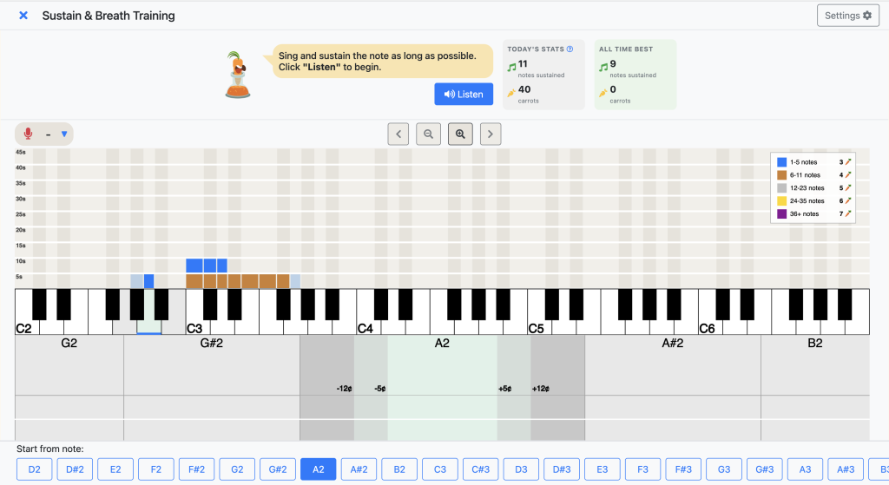This screenshot has height=485, width=889.
Task: Click the red microphone icon
Action: point(28,134)
